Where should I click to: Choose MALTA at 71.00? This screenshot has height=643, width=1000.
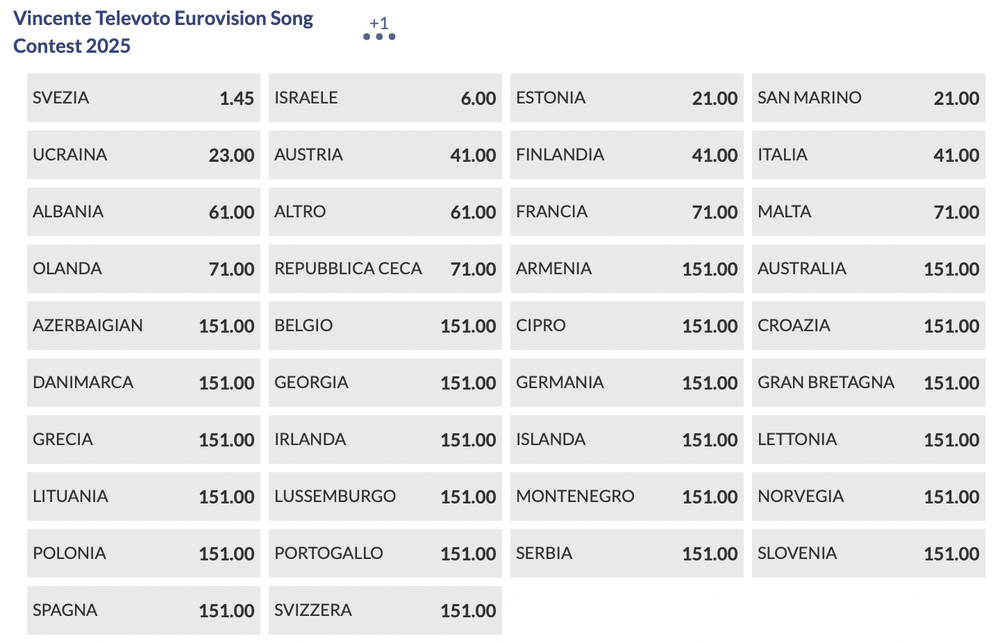point(869,212)
